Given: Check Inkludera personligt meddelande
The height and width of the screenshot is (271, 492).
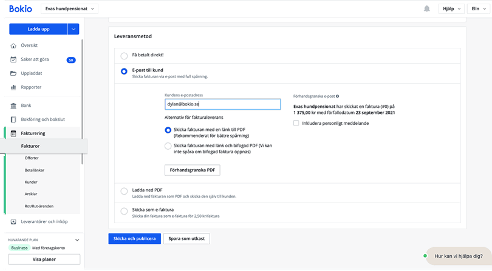Looking at the screenshot, I should point(296,123).
